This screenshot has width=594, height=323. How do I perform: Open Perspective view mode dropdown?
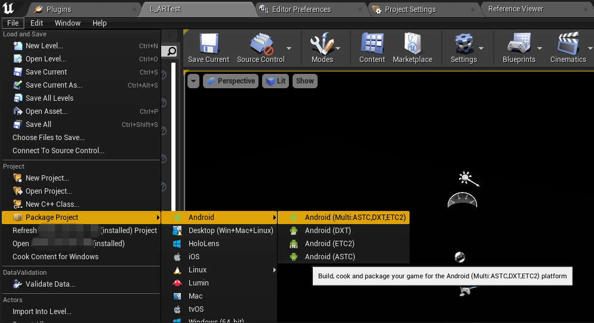230,81
